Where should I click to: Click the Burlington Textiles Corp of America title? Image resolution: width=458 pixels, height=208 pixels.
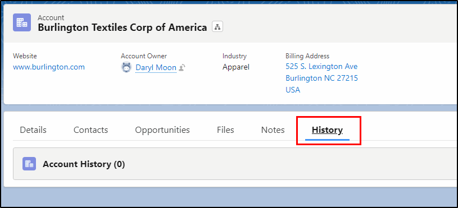point(123,27)
